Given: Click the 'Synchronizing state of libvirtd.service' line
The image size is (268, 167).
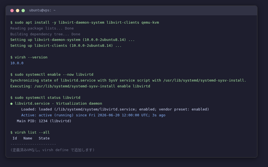Looking at the screenshot, I should 128,80.
